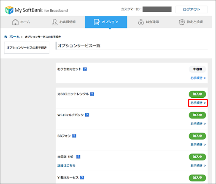Image resolution: width=216 pixels, height=184 pixels.
Task: Open the ホーム tab in navigation bar
Action: (21, 22)
